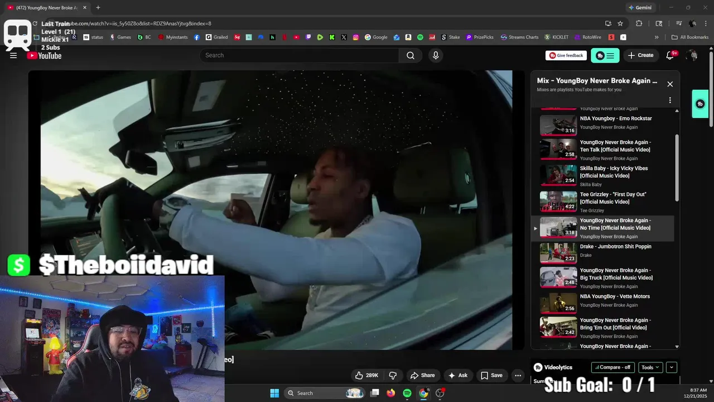This screenshot has height=402, width=714.
Task: Open the Instagram bookmark icon
Action: pos(356,37)
